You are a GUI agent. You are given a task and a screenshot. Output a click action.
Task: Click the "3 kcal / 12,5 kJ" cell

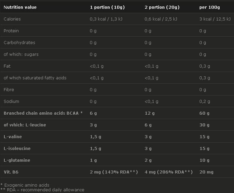tap(216, 19)
